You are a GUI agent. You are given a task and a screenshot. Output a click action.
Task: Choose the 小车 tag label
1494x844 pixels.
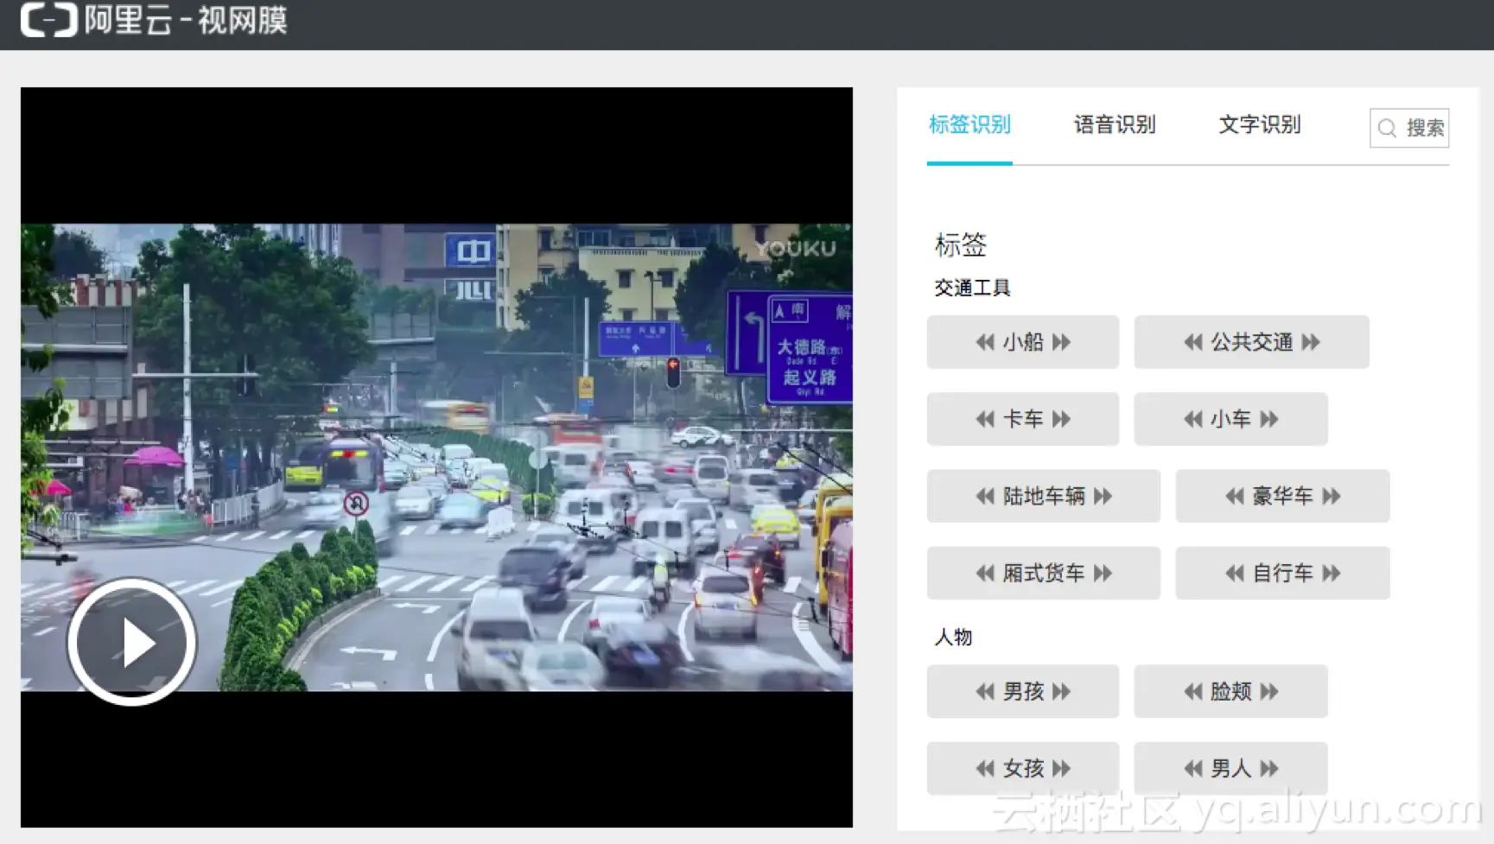[x=1231, y=419]
